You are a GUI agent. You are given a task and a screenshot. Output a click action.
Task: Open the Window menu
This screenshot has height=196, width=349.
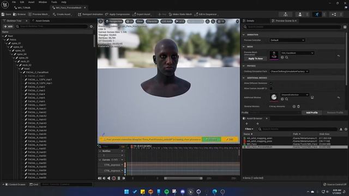click(x=43, y=2)
